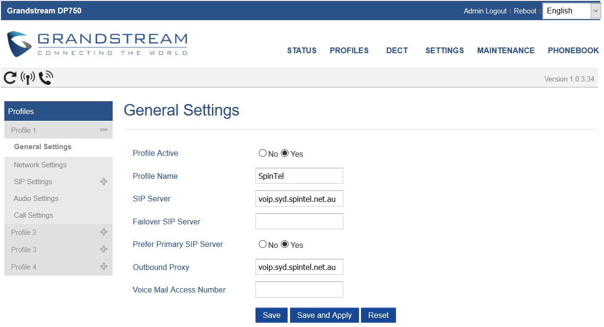The width and height of the screenshot is (604, 327).
Task: Expand Profile 4 in sidebar
Action: (x=104, y=266)
